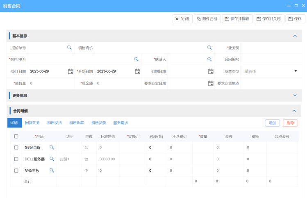Open the 销售发货 tab
Screen dimensions: 307x198
(x=54, y=123)
